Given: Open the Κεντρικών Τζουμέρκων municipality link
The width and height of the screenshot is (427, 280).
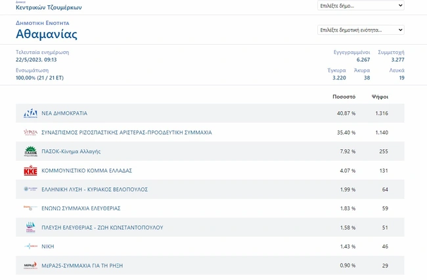Looking at the screenshot, I should pos(49,7).
